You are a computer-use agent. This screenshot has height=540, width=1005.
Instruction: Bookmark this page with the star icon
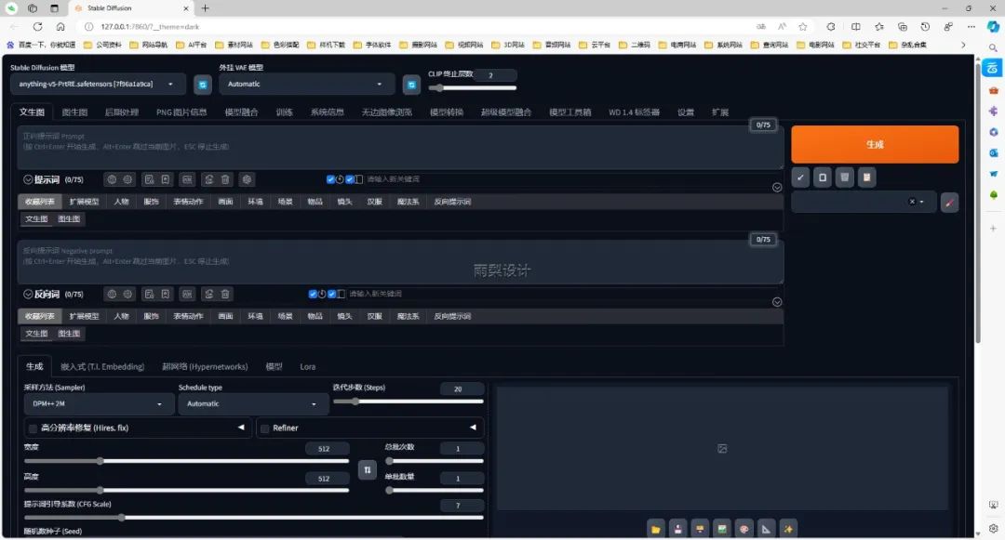click(802, 27)
